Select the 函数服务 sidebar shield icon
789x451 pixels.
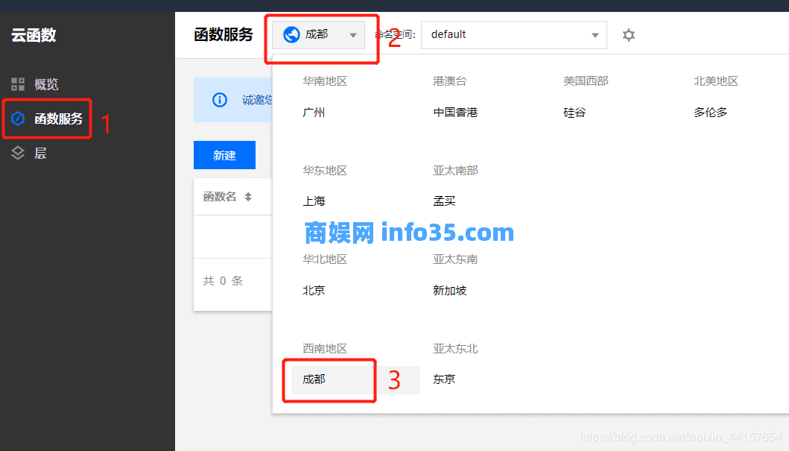(x=18, y=119)
